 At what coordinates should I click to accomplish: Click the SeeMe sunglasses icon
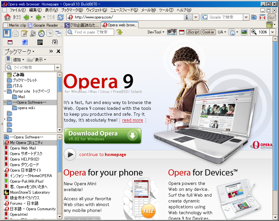pyautogui.click(x=172, y=32)
